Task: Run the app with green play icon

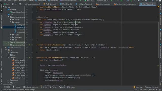Action: (111, 1)
